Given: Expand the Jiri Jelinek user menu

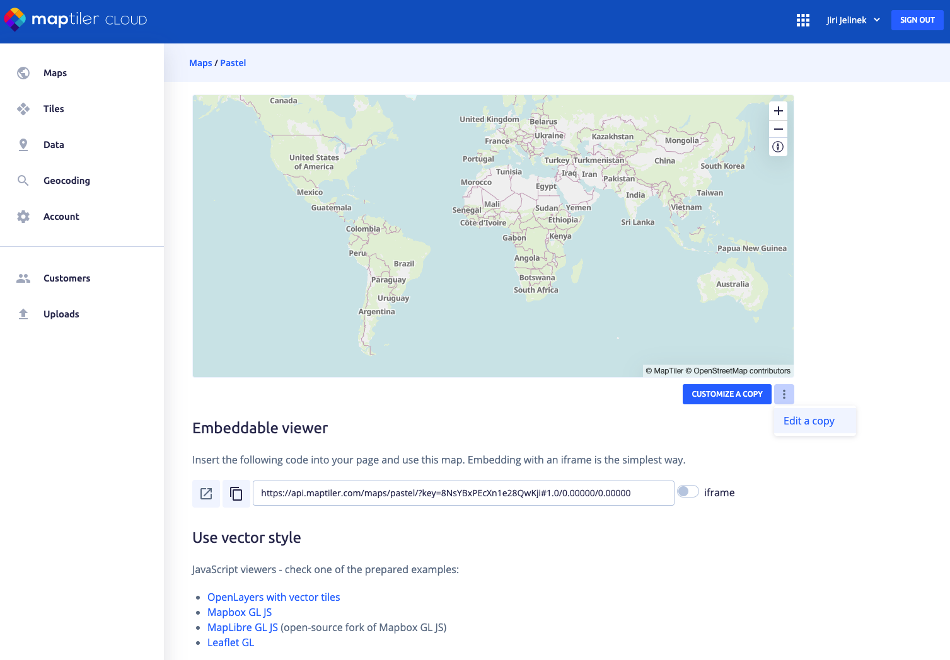Looking at the screenshot, I should [853, 20].
